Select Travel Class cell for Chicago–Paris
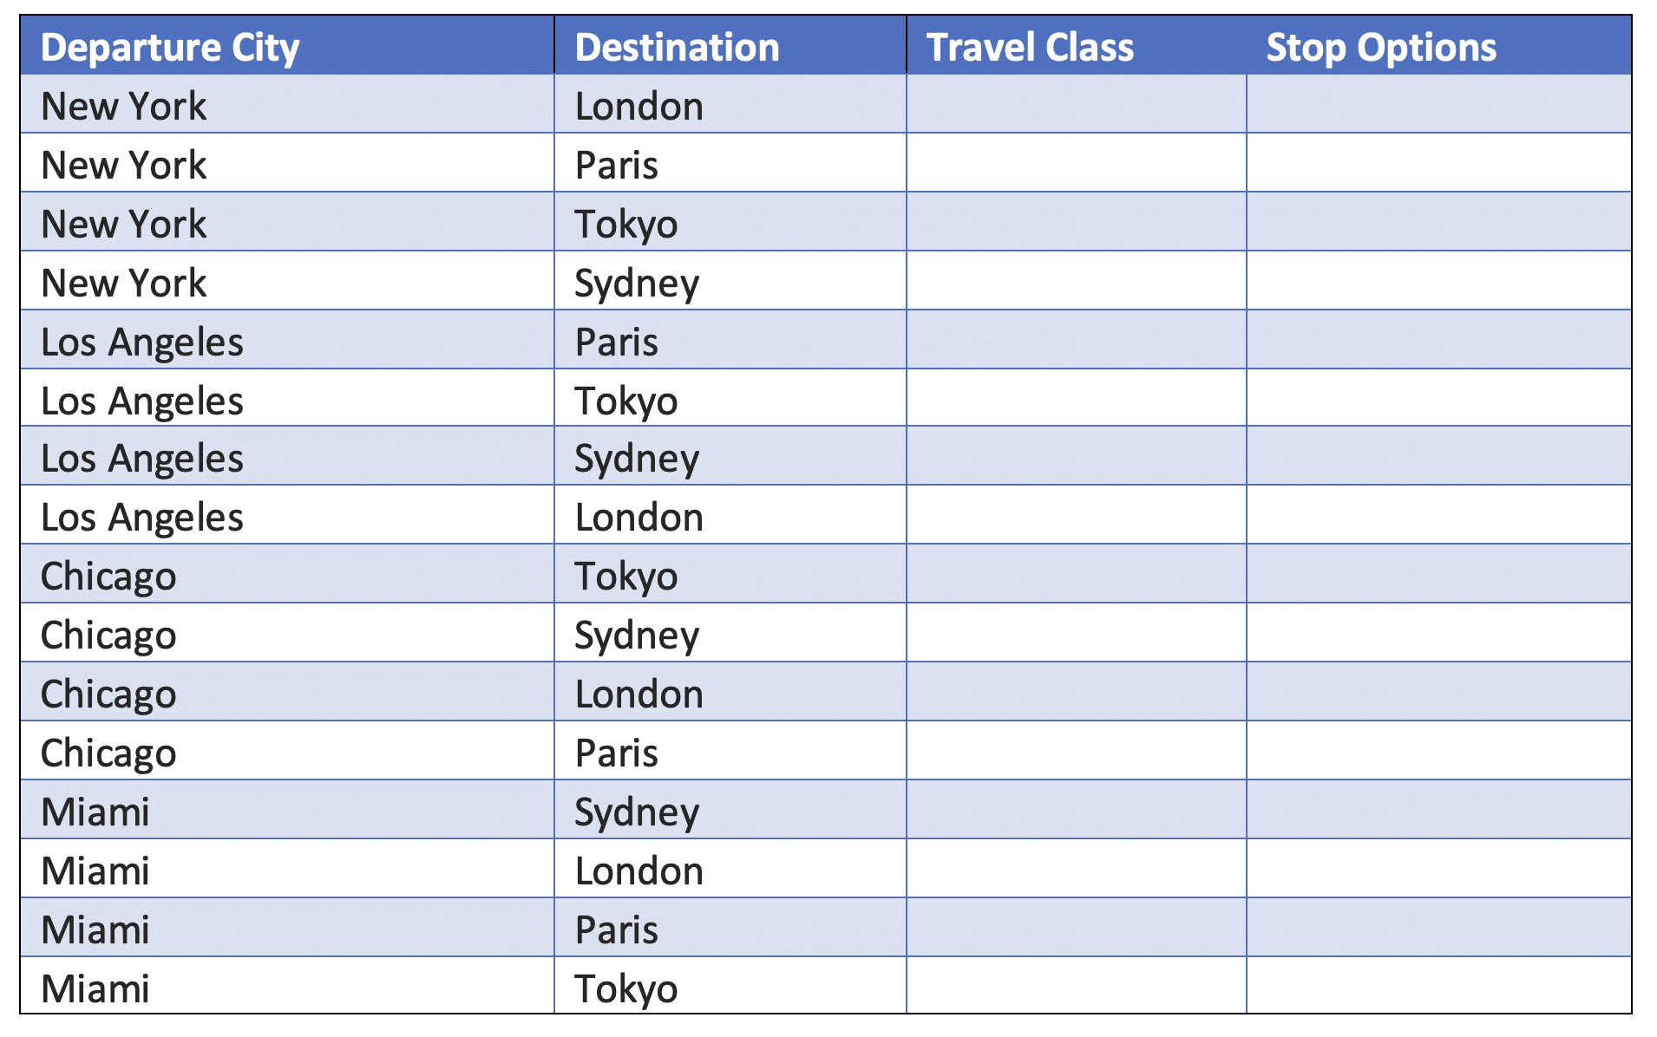This screenshot has width=1657, height=1037. [1076, 751]
